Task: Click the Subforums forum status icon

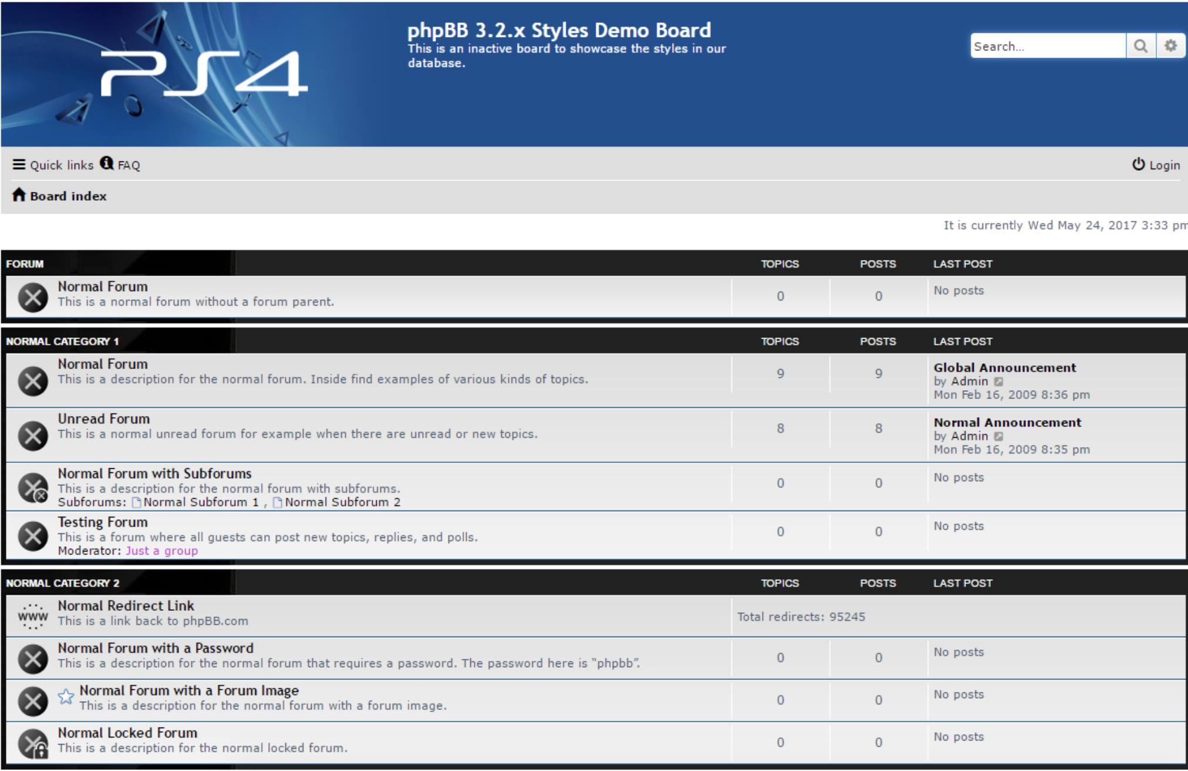Action: [33, 488]
